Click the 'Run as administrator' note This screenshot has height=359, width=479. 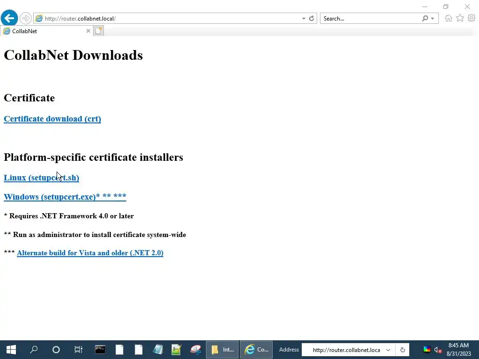pyautogui.click(x=95, y=235)
